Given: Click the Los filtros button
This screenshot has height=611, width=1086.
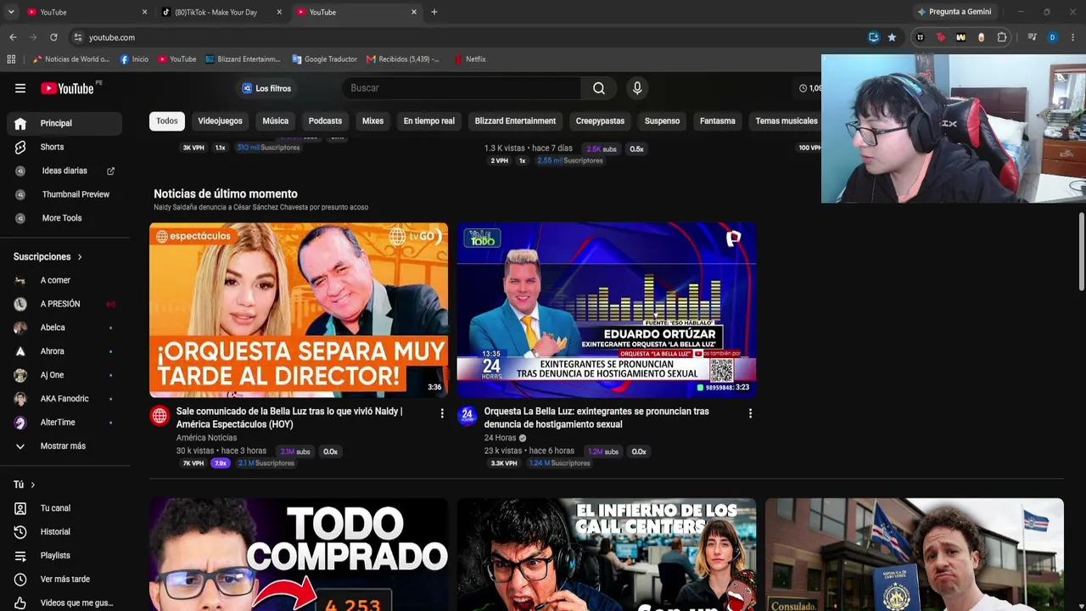Looking at the screenshot, I should [266, 88].
